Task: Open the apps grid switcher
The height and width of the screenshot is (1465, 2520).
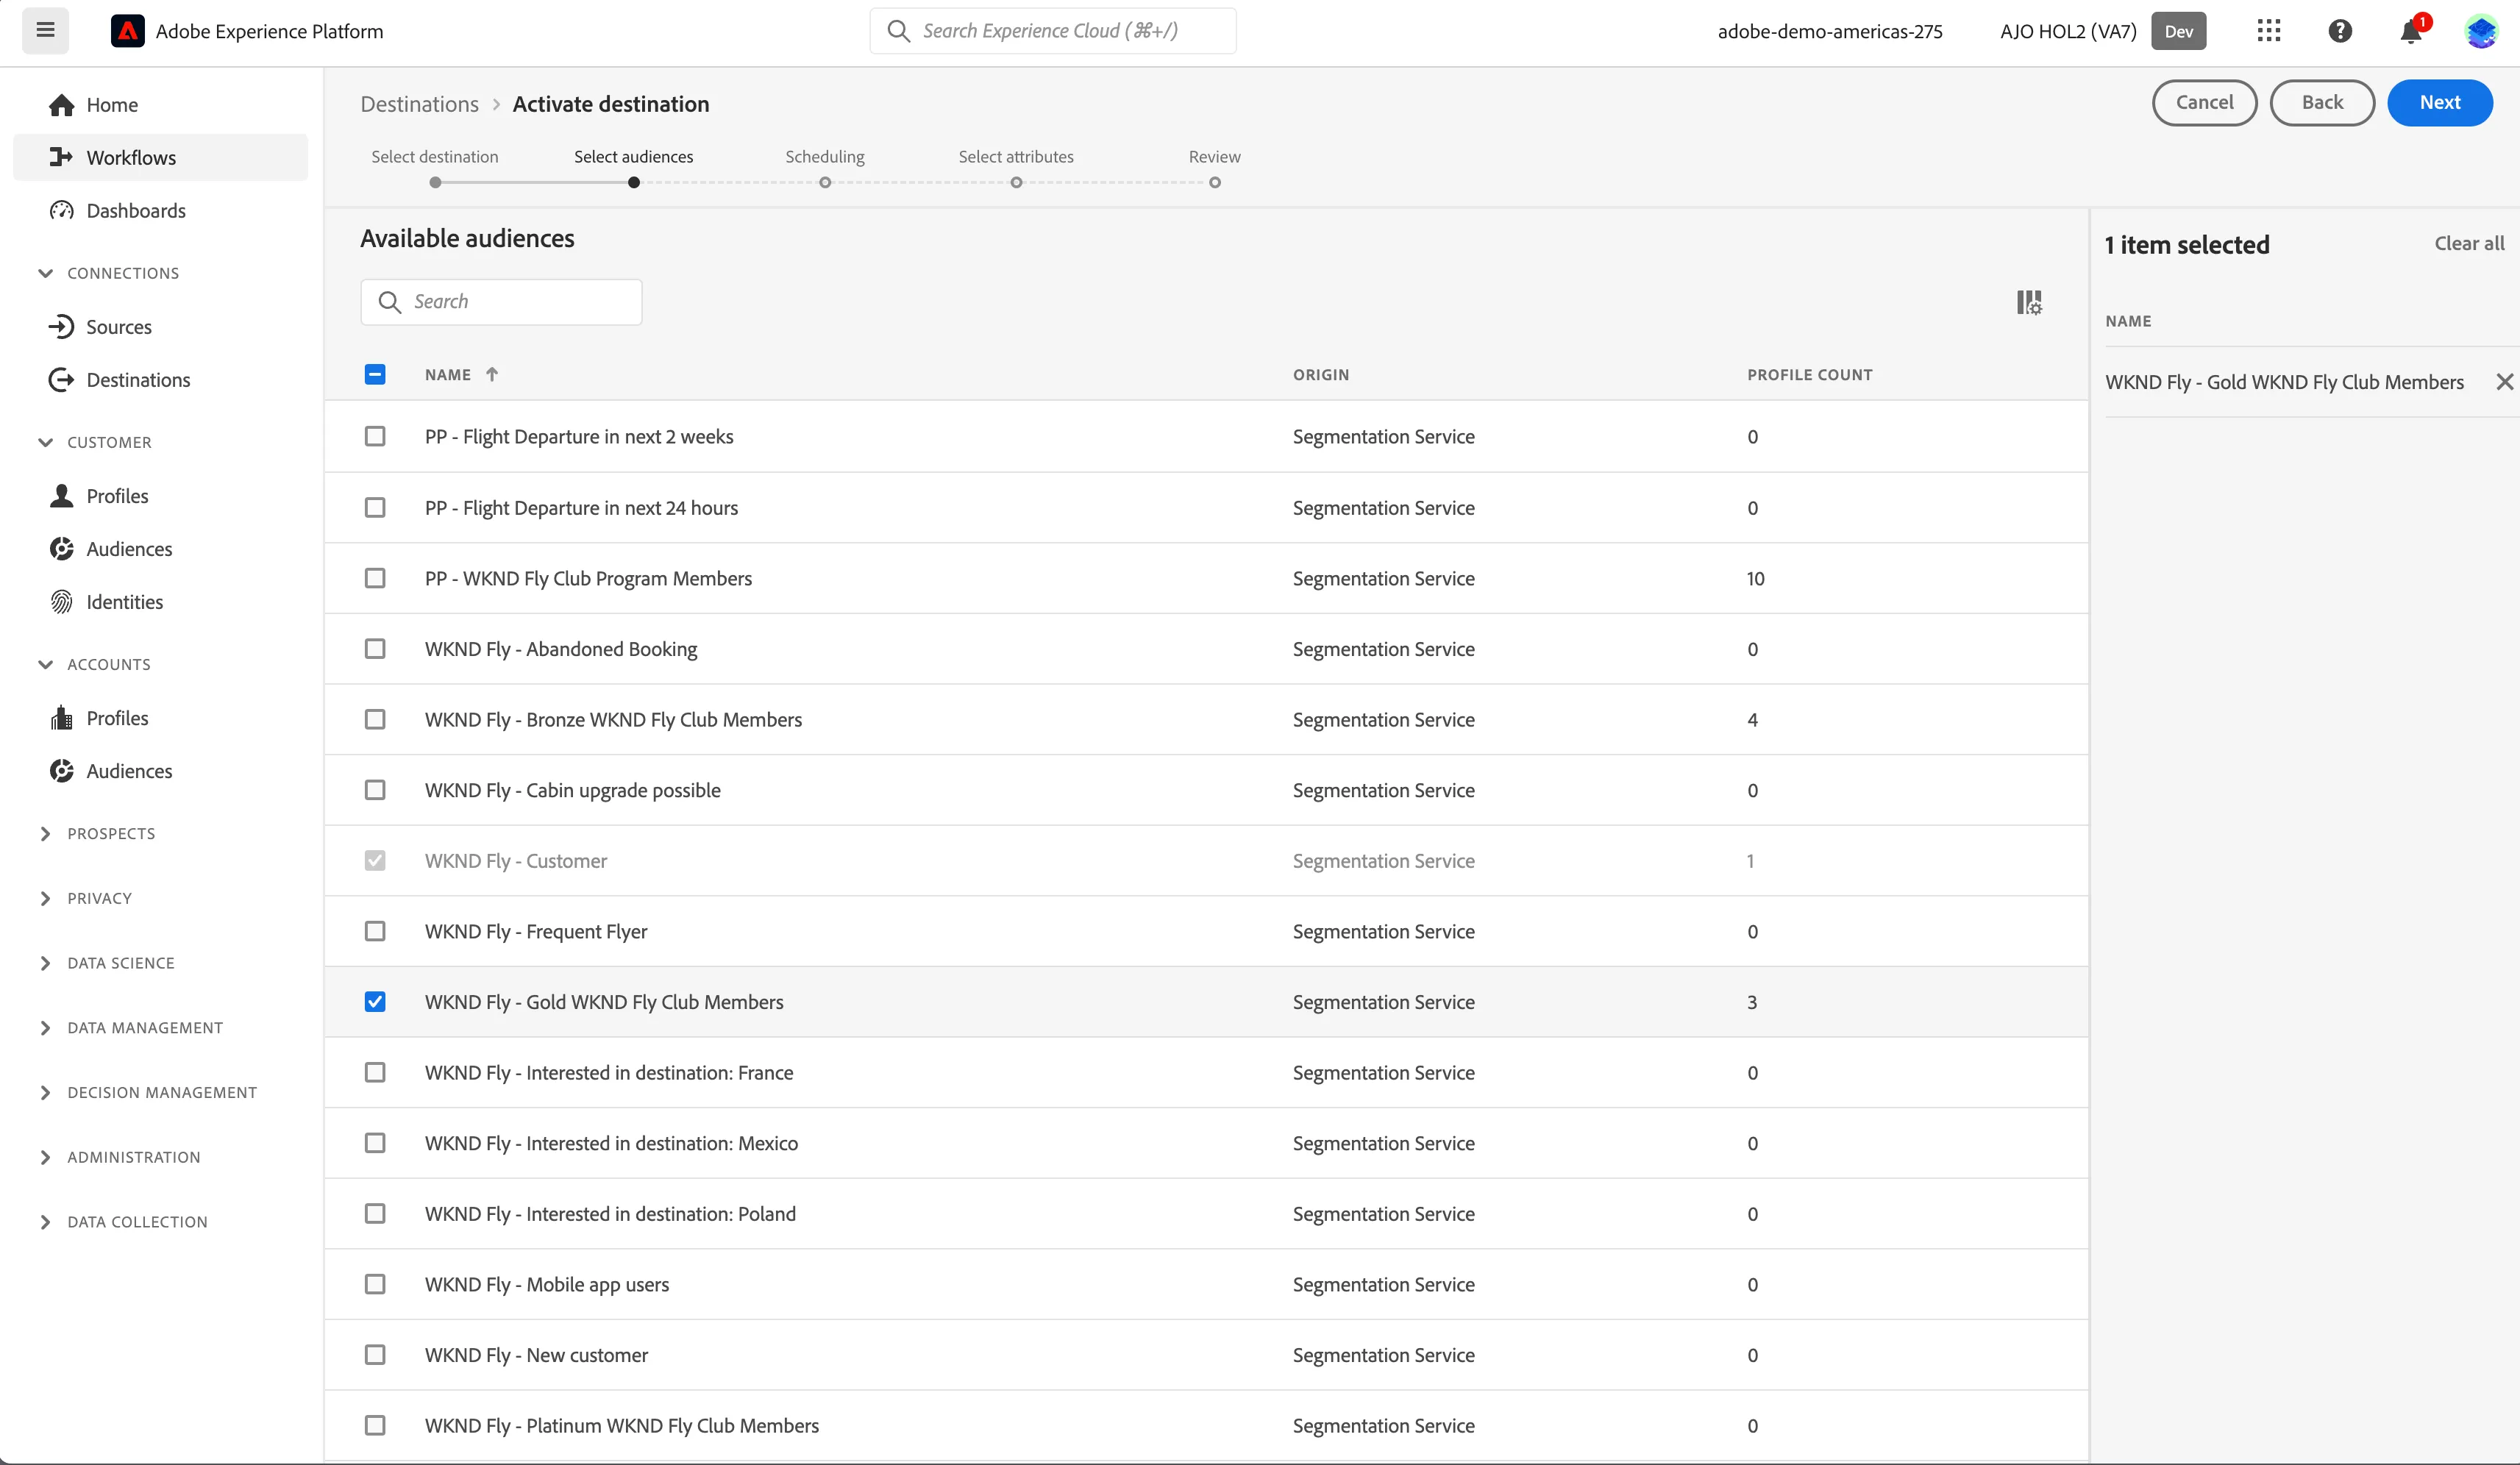Action: click(x=2269, y=30)
